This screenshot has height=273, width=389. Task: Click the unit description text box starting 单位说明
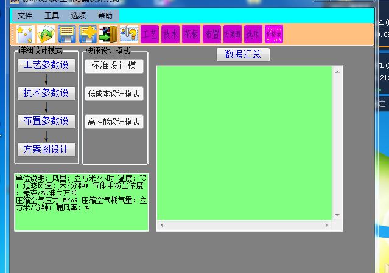82,202
